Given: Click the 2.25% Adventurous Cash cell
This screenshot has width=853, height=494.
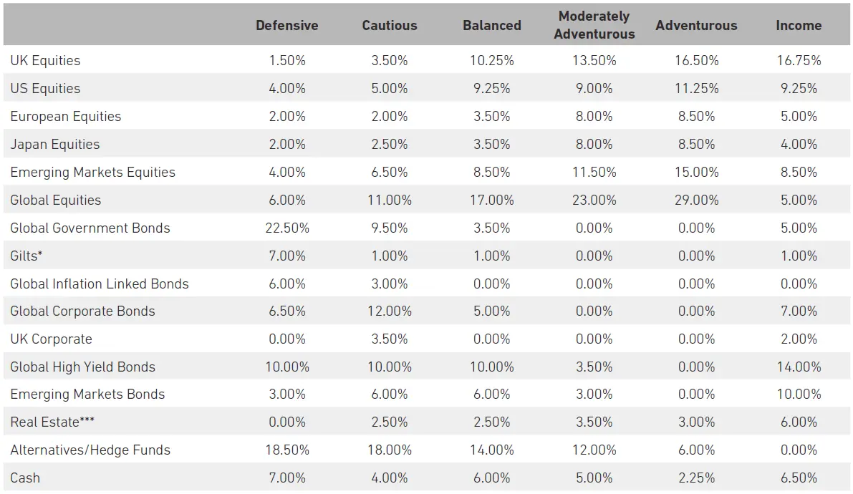Looking at the screenshot, I should pyautogui.click(x=696, y=478).
